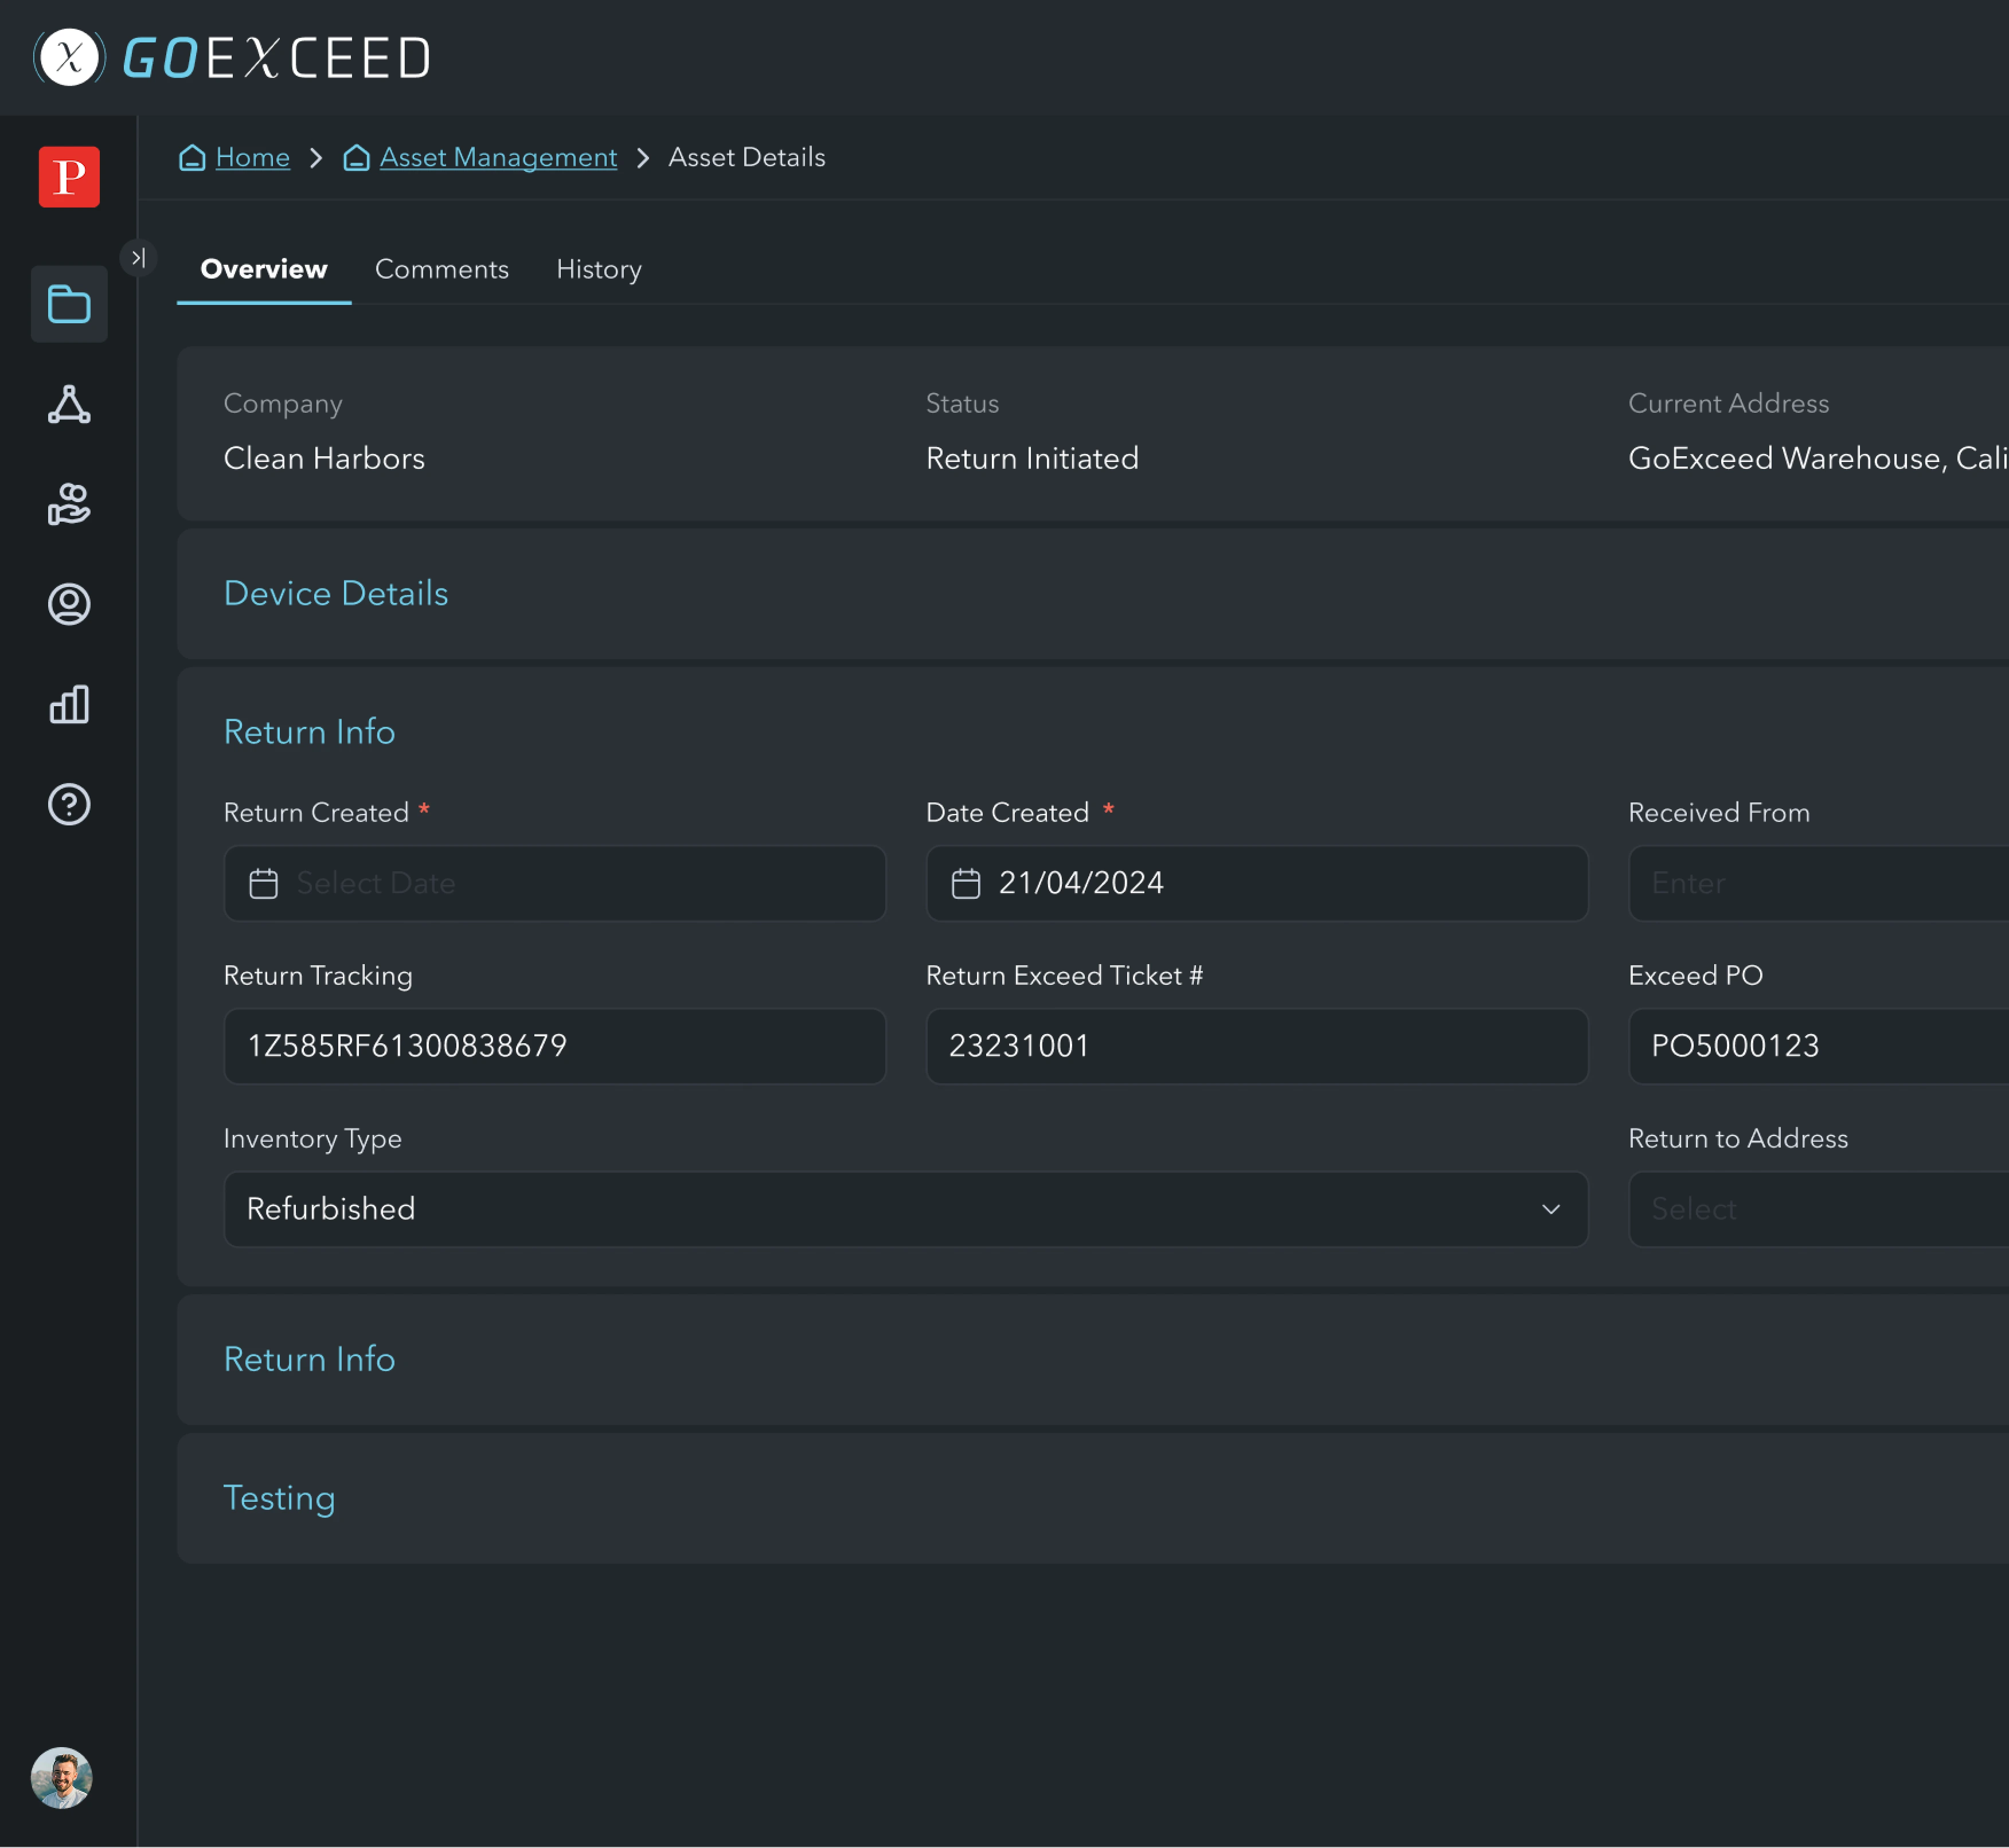
Task: Click the Return Tracking number field
Action: (x=555, y=1046)
